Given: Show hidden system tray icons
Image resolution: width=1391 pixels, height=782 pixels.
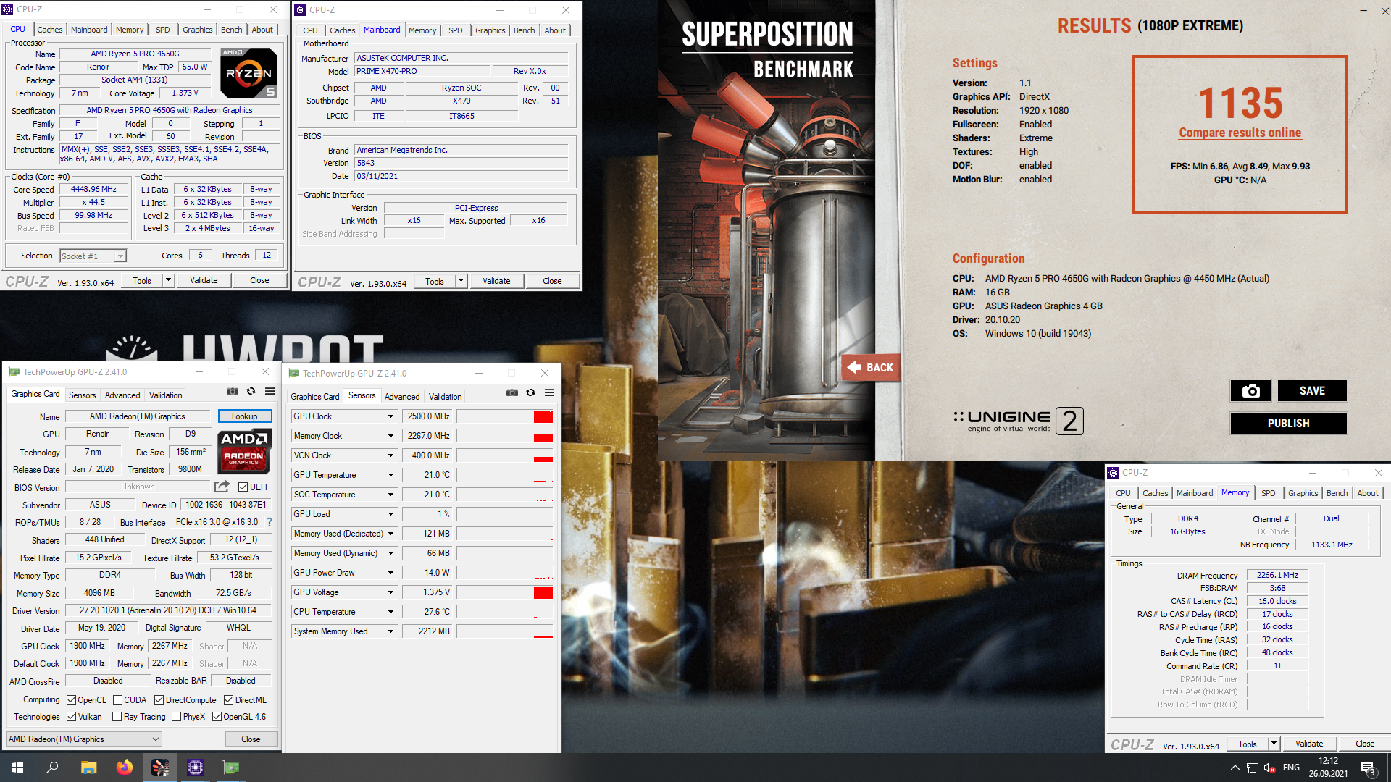Looking at the screenshot, I should [1235, 768].
